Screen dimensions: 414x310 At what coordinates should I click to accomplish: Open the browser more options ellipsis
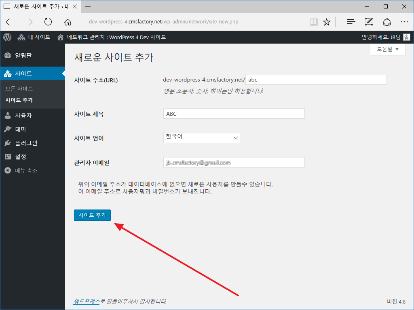404,22
